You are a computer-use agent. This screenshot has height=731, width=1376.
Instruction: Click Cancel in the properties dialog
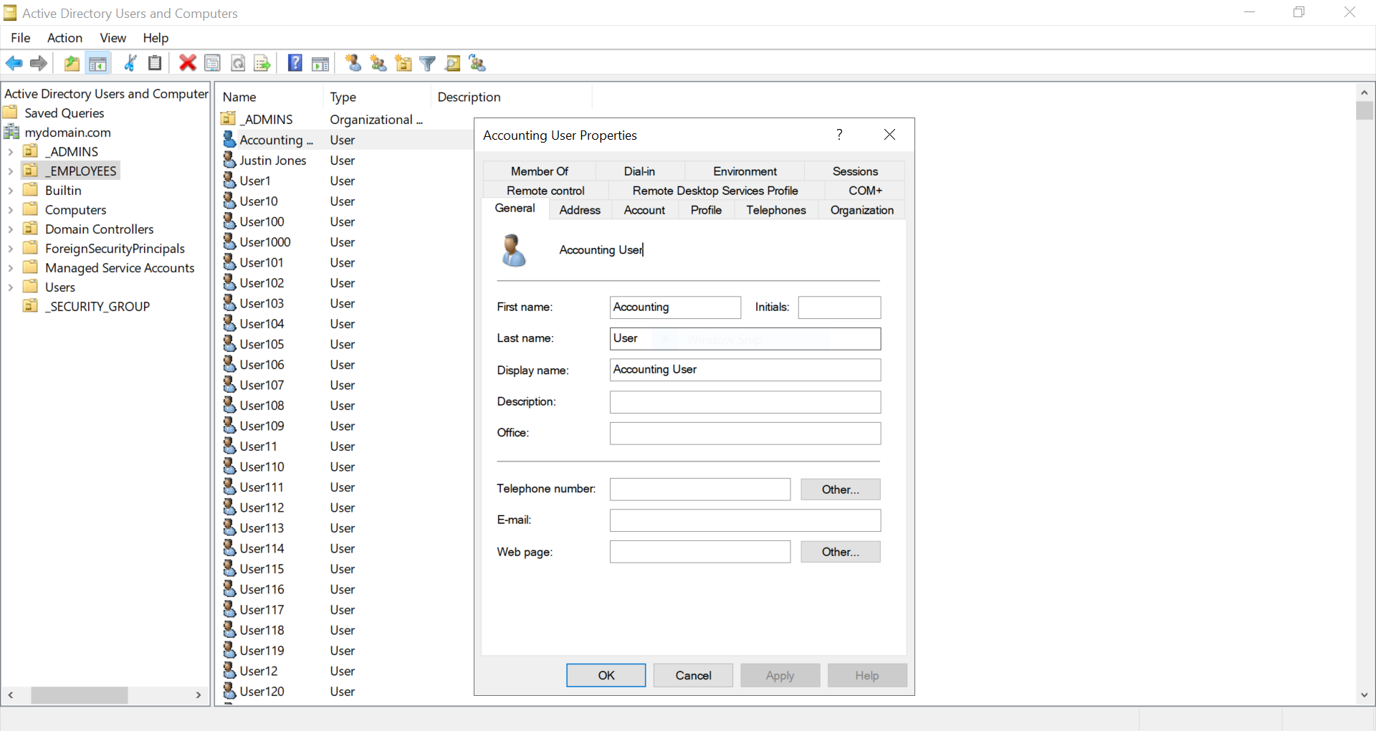(693, 675)
